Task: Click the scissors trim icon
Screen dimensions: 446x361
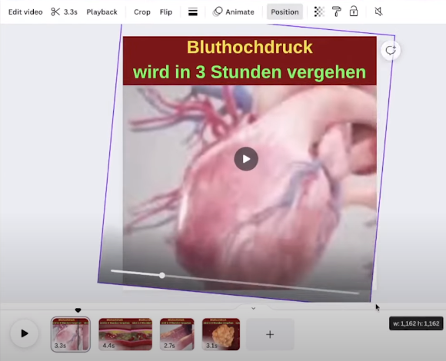Action: click(55, 12)
